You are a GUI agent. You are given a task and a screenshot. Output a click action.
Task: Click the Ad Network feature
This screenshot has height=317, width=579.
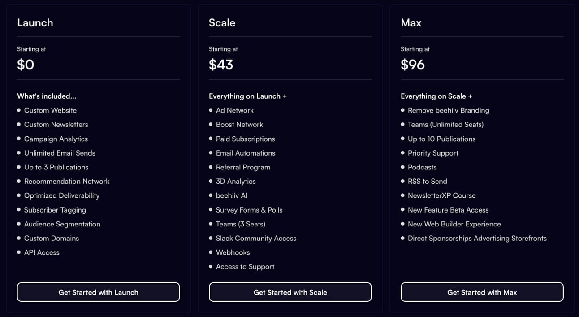pyautogui.click(x=234, y=110)
